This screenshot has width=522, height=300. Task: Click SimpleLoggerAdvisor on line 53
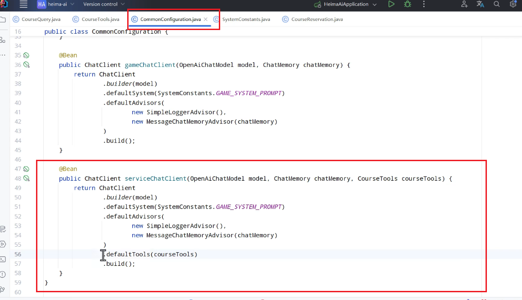click(181, 226)
